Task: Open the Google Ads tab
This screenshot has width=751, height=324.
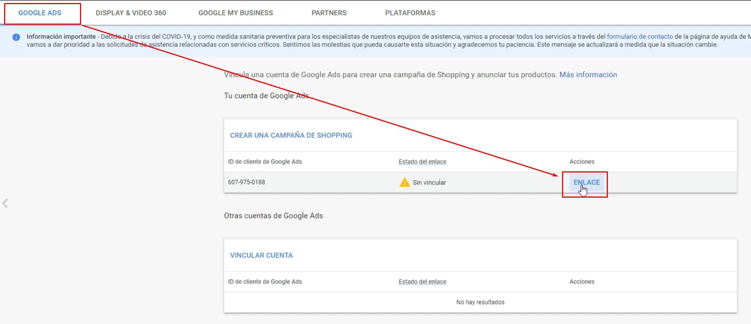Action: tap(40, 13)
